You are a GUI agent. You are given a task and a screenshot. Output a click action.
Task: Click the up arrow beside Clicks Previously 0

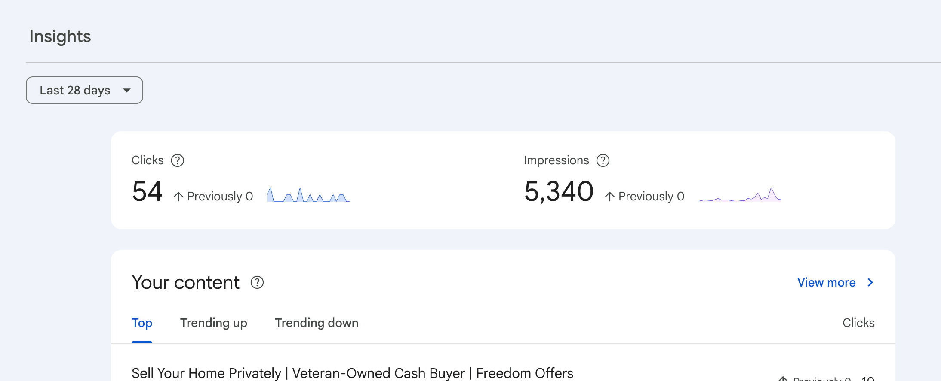pyautogui.click(x=178, y=197)
